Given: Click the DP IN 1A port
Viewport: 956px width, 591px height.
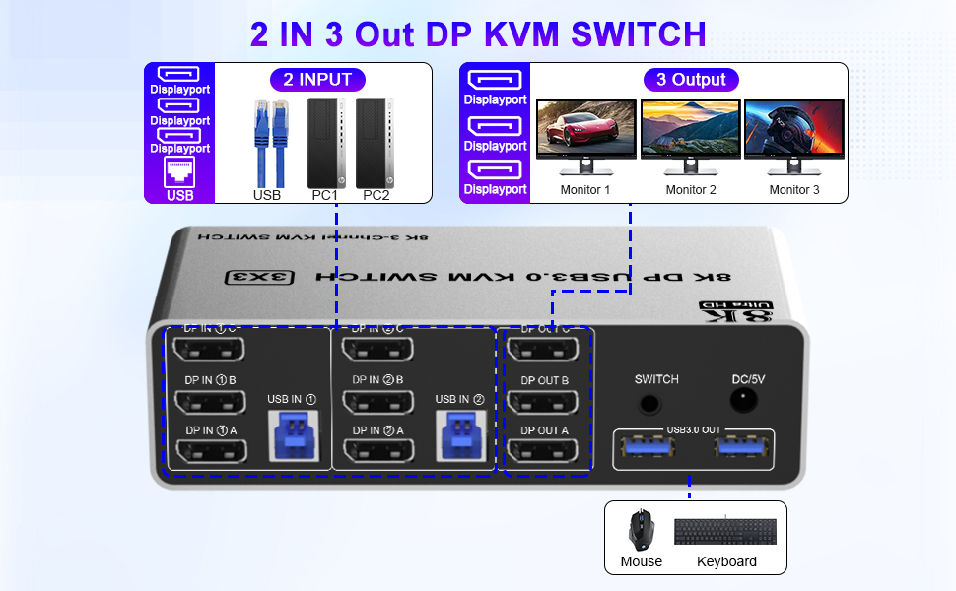Looking at the screenshot, I should (210, 451).
